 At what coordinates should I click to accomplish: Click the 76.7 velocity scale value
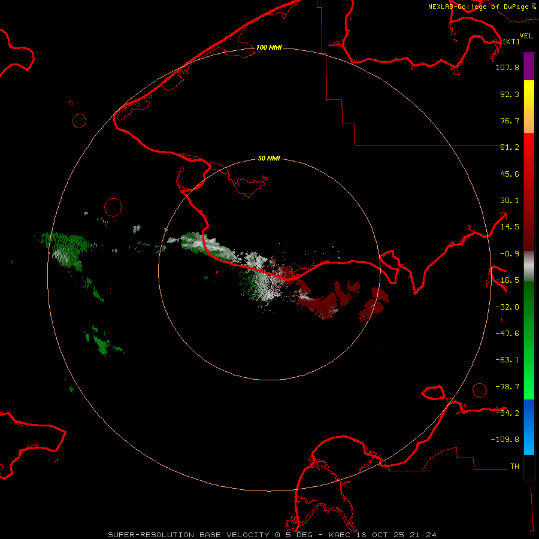(510, 120)
